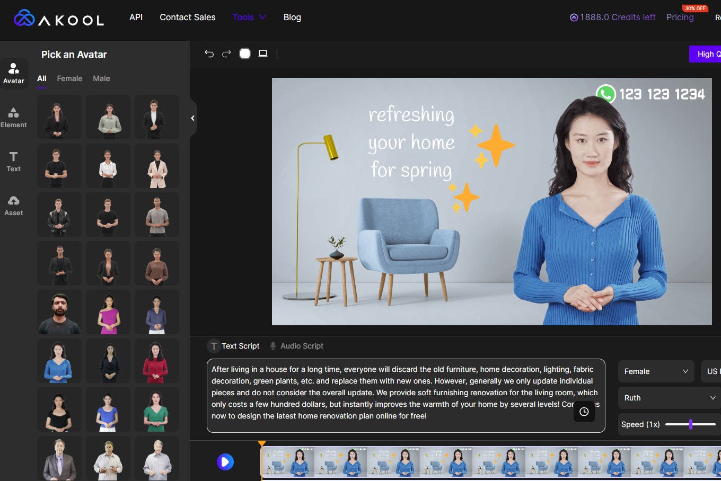Select the Female avatar filter tab
Screen dimensions: 721x481
69,78
